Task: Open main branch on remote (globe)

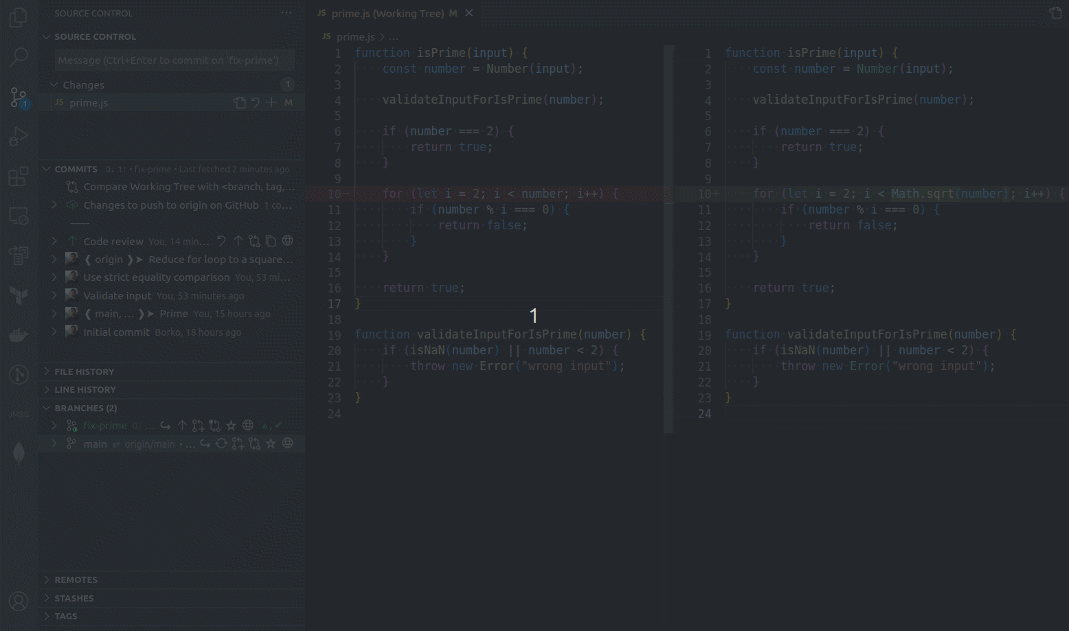Action: pyautogui.click(x=288, y=444)
